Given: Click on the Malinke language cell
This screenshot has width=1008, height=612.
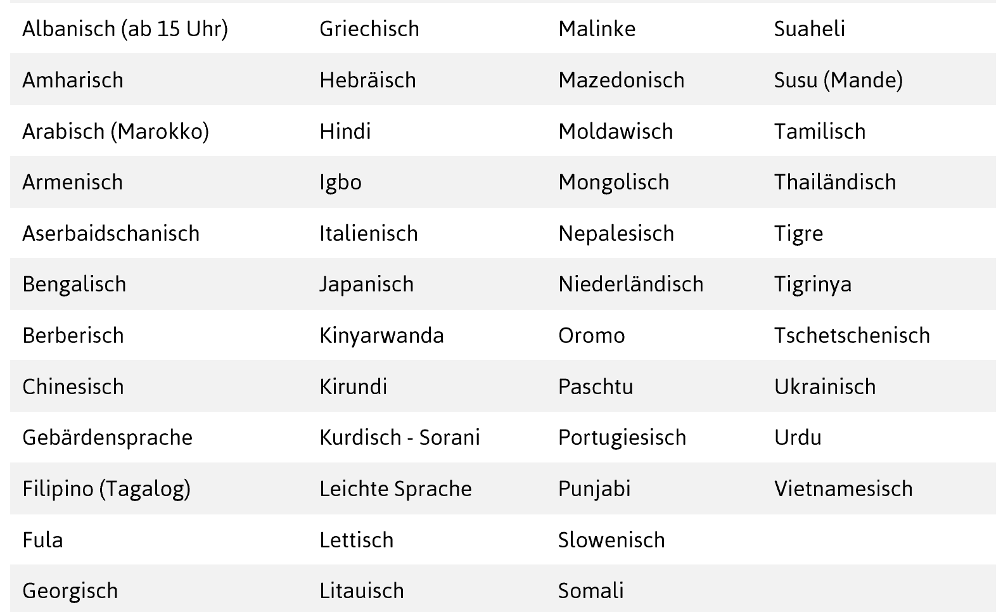Looking at the screenshot, I should click(596, 29).
